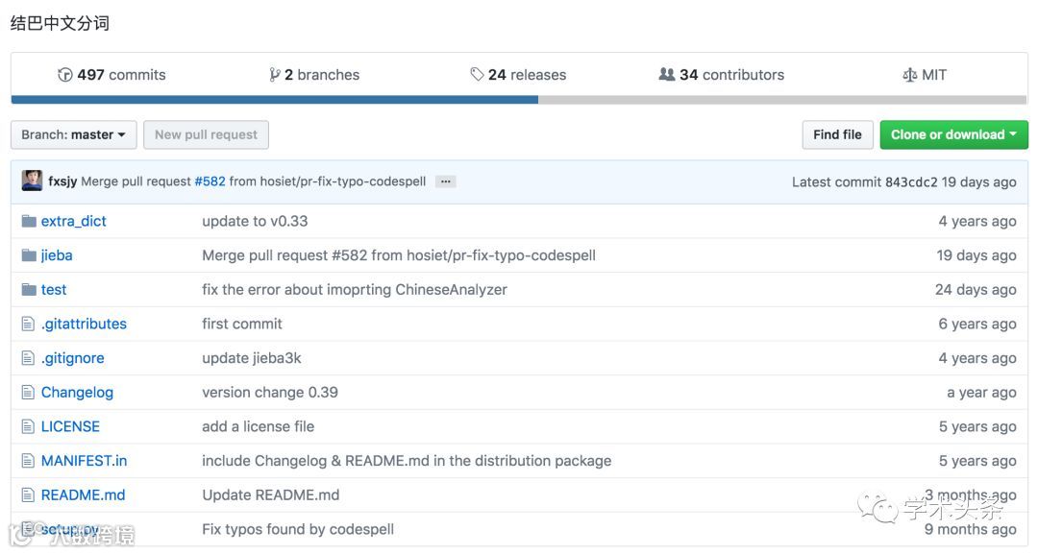
Task: Open the Clone or download dropdown
Action: pyautogui.click(x=954, y=134)
